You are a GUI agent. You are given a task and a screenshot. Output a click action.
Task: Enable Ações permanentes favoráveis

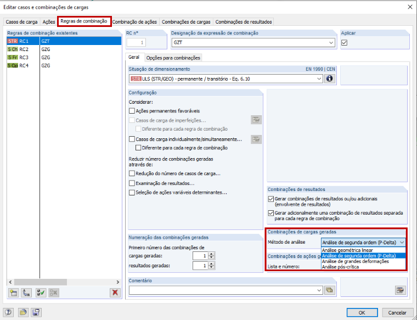(x=132, y=111)
